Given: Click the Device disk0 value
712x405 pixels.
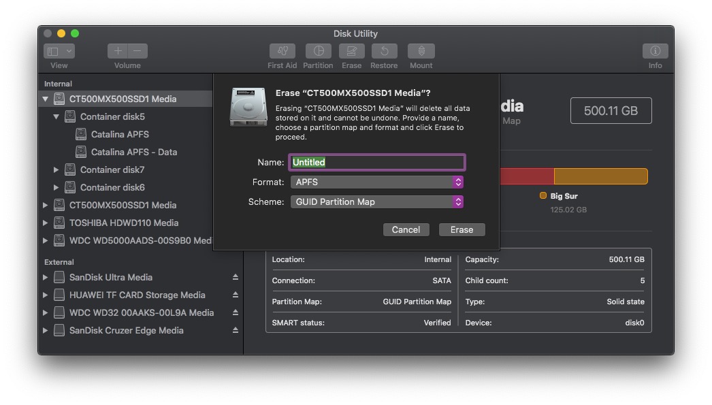Looking at the screenshot, I should click(634, 323).
